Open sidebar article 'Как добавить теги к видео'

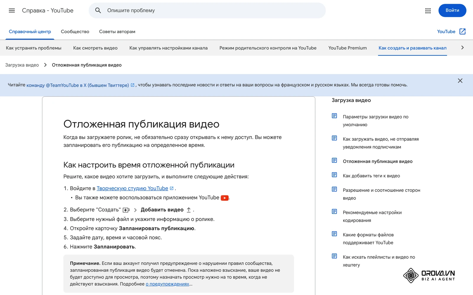(371, 176)
